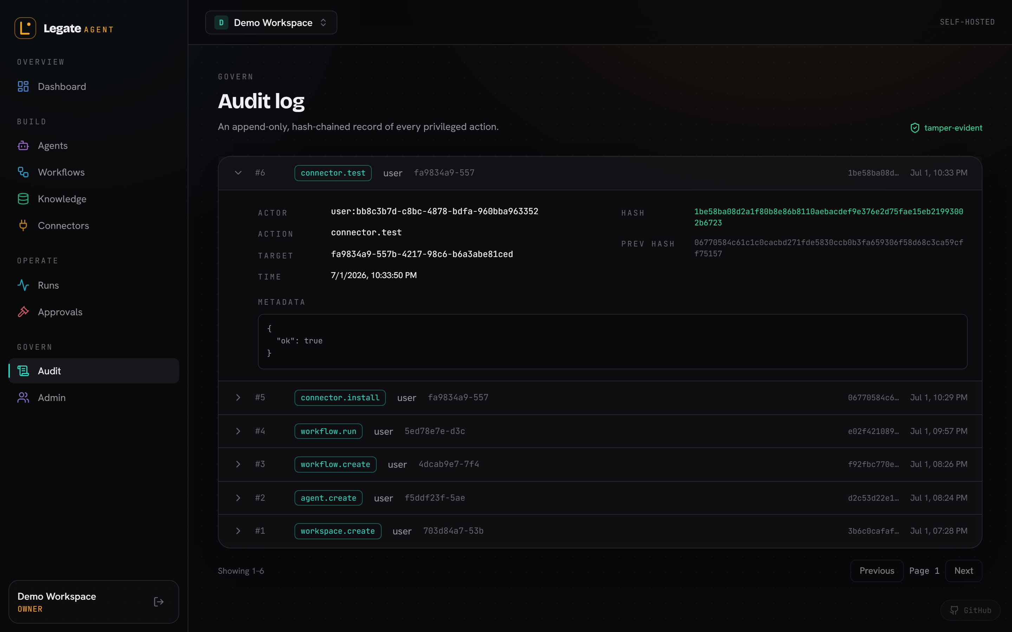This screenshot has width=1012, height=632.
Task: Click the Runs activity icon
Action: click(x=23, y=285)
